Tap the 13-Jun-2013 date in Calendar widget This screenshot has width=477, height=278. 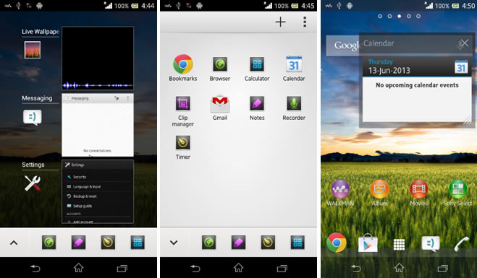pos(389,71)
